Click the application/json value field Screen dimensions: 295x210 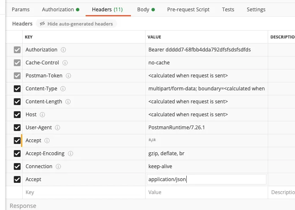[206, 179]
